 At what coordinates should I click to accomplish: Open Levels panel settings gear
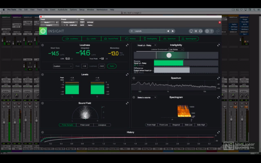point(42,74)
